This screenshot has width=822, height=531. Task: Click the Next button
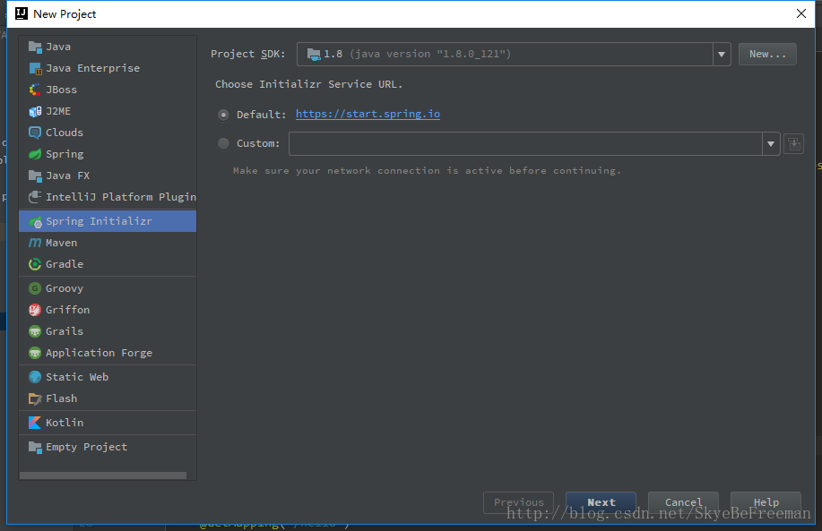[x=601, y=502]
